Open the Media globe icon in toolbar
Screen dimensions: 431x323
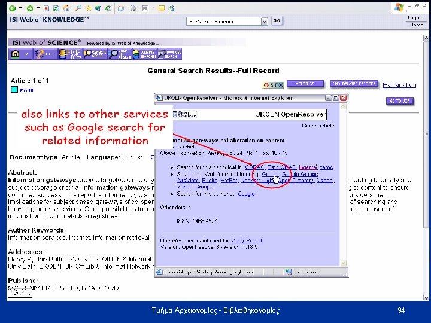coord(98,8)
